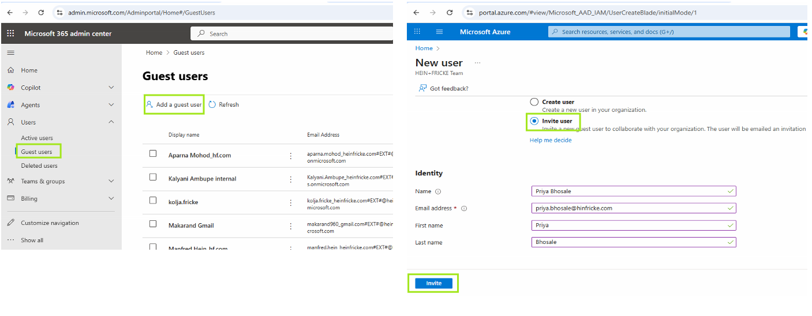Open Active users in the sidebar
Image resolution: width=812 pixels, height=316 pixels.
click(37, 138)
